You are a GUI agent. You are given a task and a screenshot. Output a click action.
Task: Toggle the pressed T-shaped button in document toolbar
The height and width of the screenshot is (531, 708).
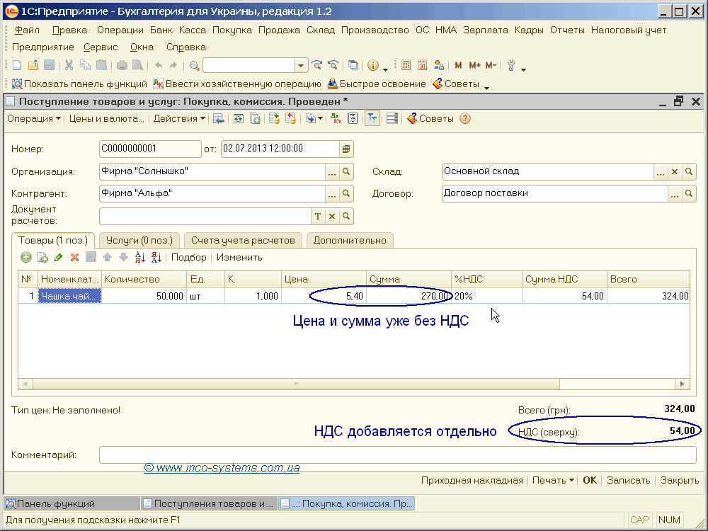(372, 119)
